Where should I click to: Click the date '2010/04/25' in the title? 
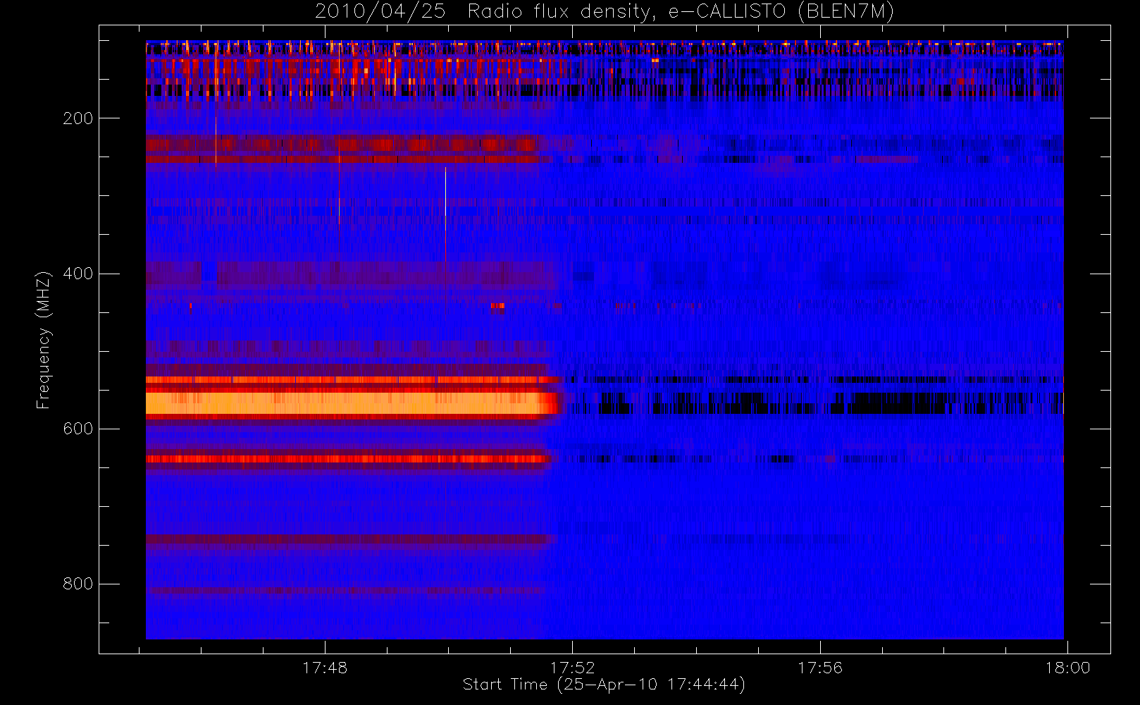tap(380, 12)
